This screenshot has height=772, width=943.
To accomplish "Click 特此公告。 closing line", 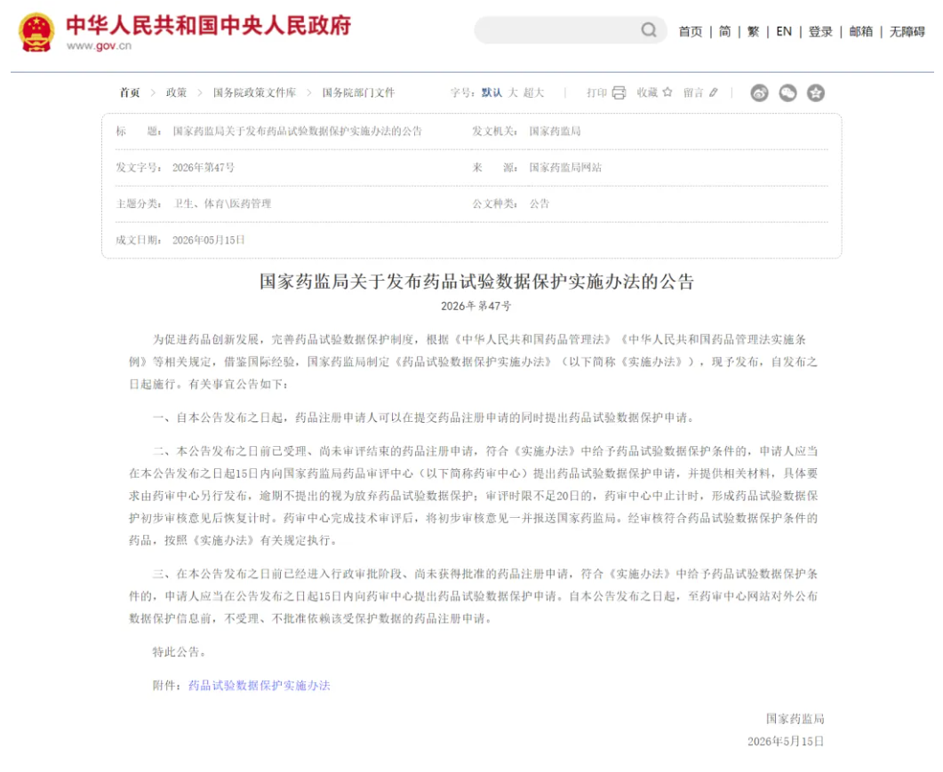I will tap(180, 652).
